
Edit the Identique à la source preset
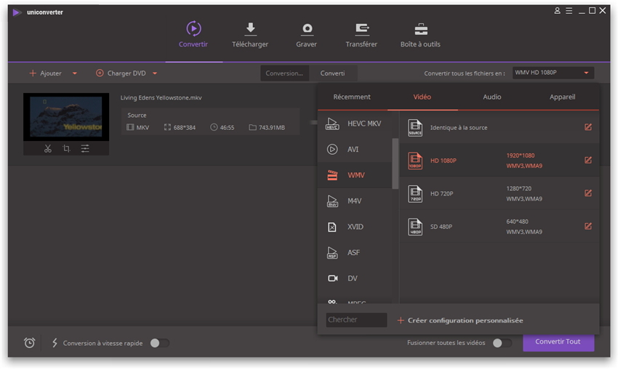(588, 127)
